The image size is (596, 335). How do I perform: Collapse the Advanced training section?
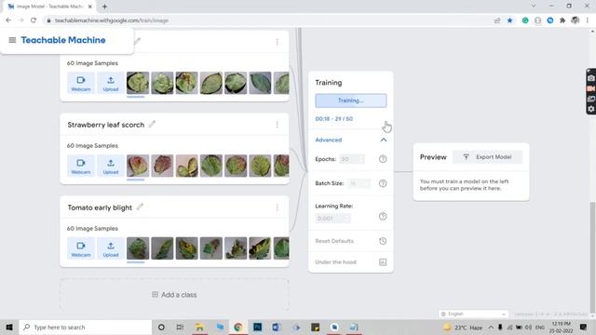click(x=384, y=140)
